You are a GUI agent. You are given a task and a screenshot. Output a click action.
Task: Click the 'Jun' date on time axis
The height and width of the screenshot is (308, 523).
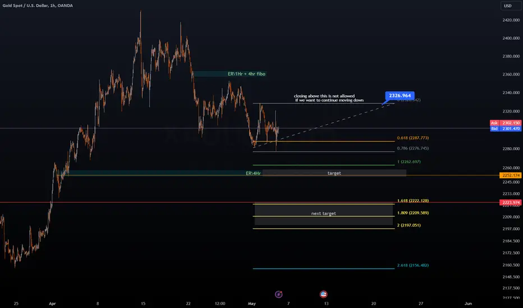(x=469, y=304)
